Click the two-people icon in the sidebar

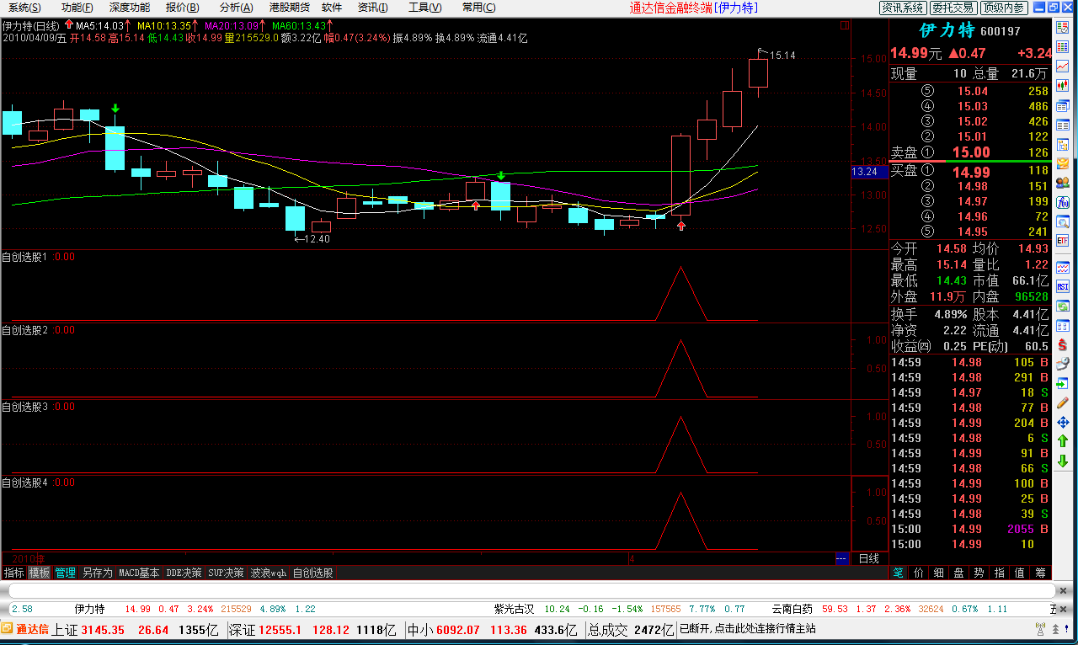[x=1063, y=183]
